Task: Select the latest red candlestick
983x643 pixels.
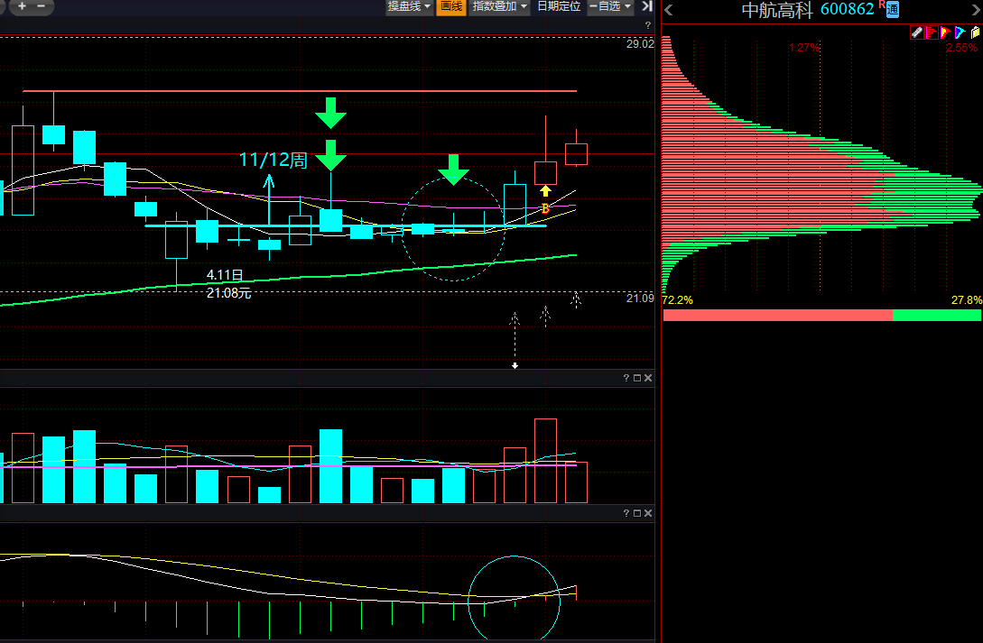Action: tap(576, 153)
